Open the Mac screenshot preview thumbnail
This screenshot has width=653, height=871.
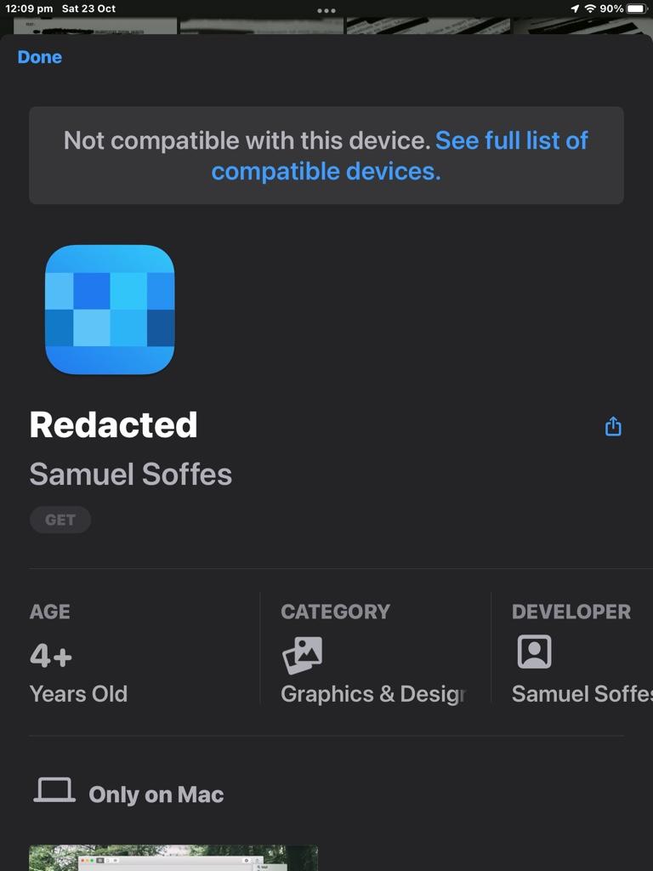coord(173,857)
